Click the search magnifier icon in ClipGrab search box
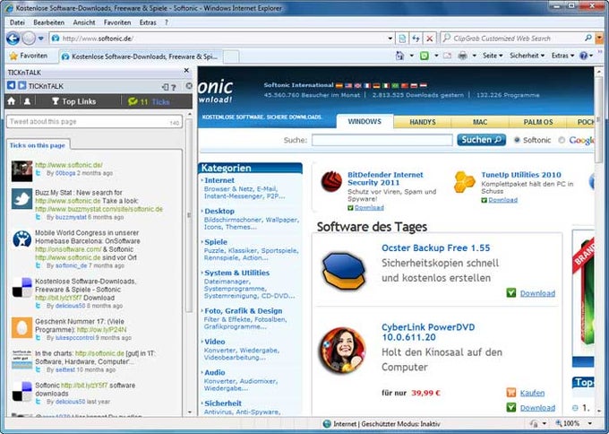 click(588, 38)
